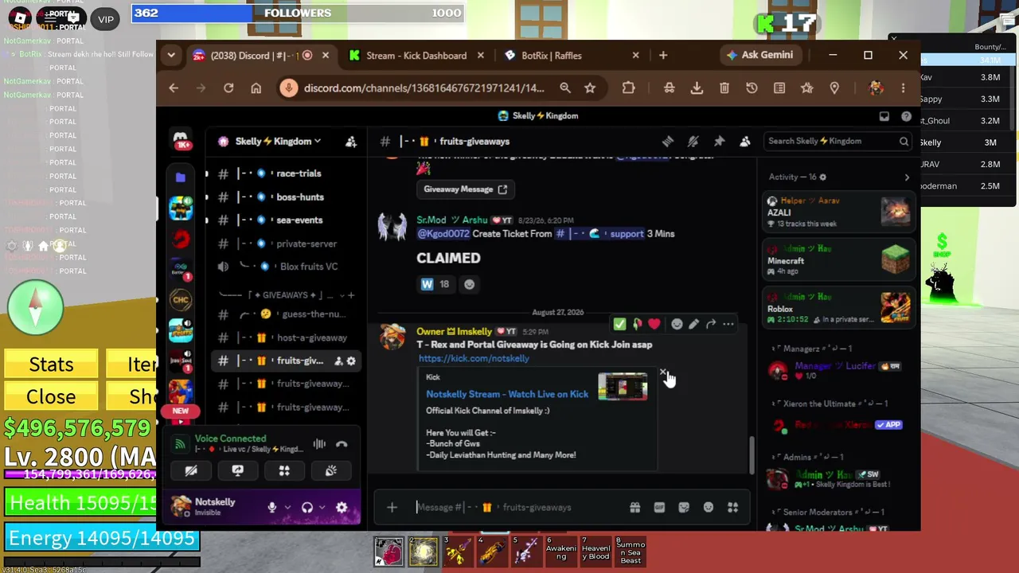Screen dimensions: 1019x573
Task: Open Chrome extensions puzzle icon
Action: pos(629,88)
